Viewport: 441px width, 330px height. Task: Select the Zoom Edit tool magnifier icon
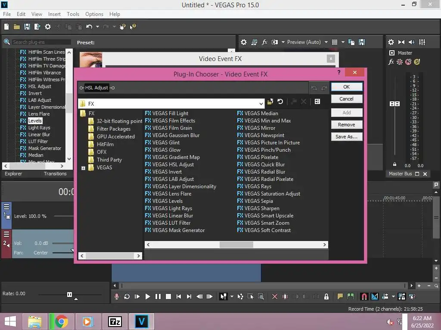261,296
